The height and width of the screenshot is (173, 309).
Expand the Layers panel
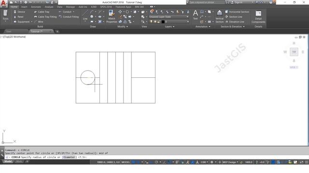169,26
